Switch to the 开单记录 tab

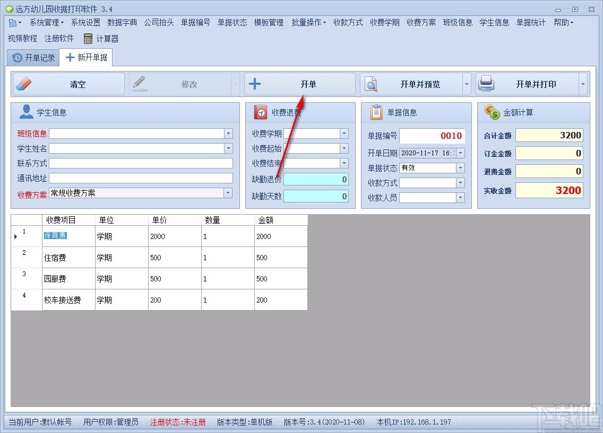(x=33, y=58)
